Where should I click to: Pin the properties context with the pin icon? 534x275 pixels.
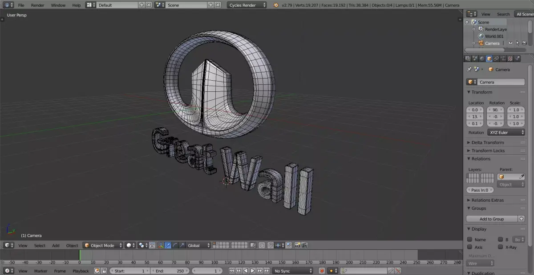point(469,69)
